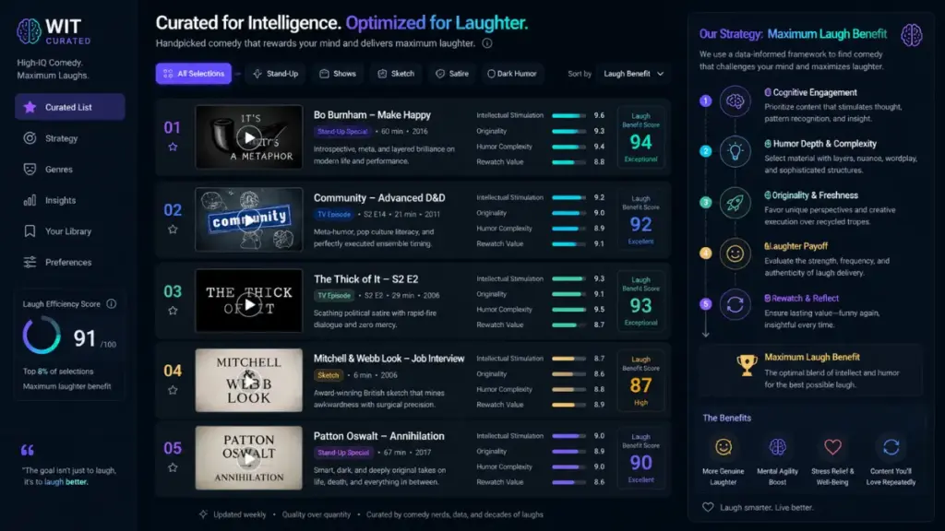Click the TV Episode tag on Community

[x=333, y=214]
